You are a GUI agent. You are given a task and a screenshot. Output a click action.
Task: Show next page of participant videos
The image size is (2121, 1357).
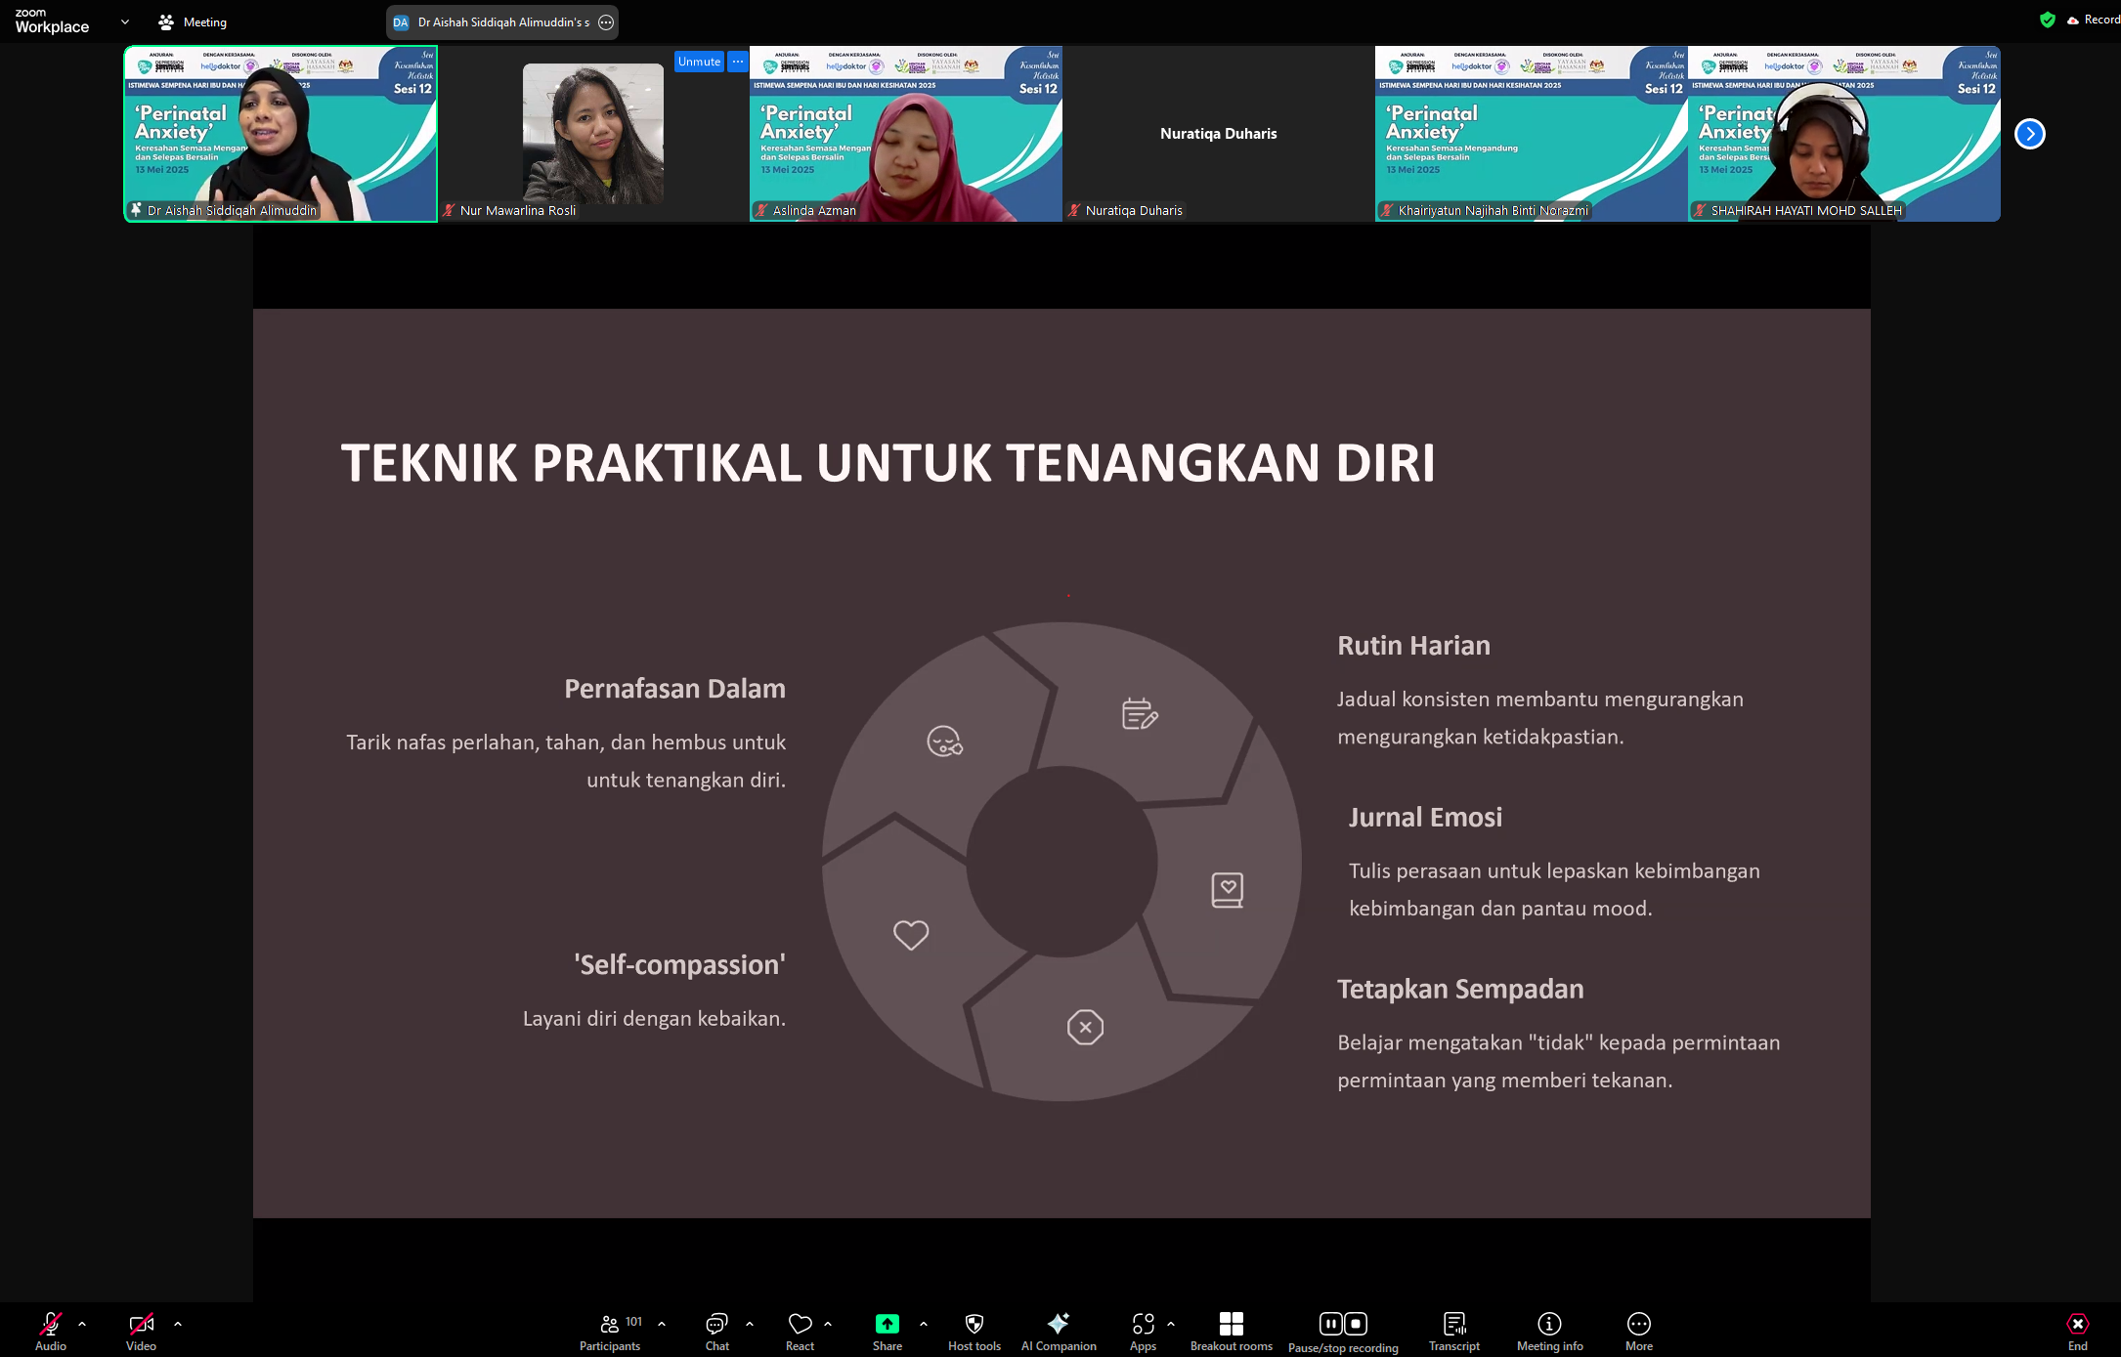[x=2030, y=134]
